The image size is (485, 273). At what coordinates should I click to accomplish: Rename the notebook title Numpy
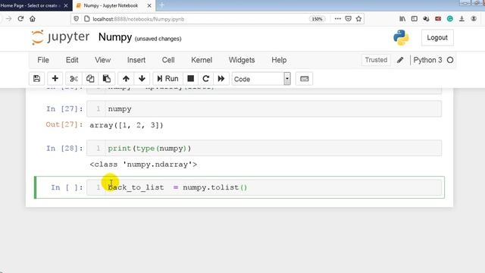tap(115, 37)
